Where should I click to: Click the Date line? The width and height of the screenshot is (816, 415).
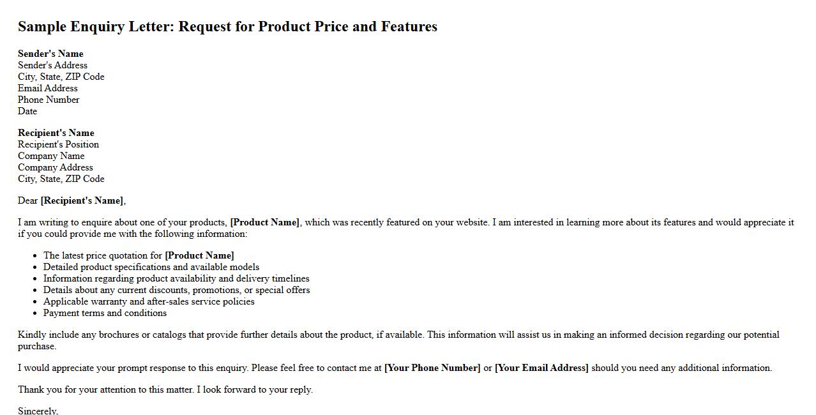click(27, 111)
